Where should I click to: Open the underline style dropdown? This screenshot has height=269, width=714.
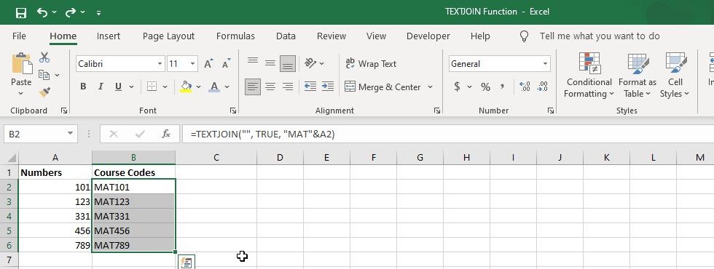tap(131, 87)
